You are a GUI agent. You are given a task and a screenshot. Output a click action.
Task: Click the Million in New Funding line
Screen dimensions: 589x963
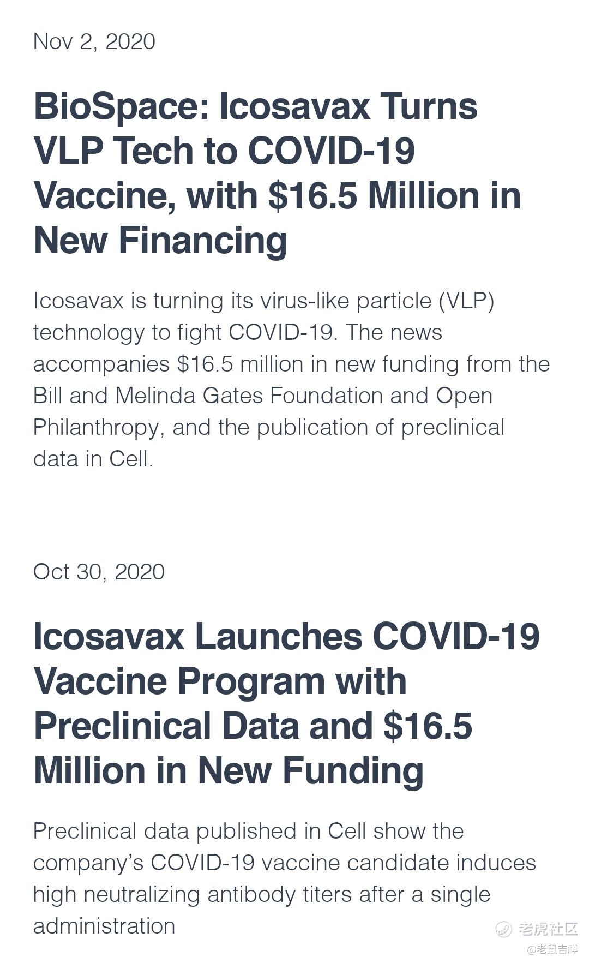point(229,771)
